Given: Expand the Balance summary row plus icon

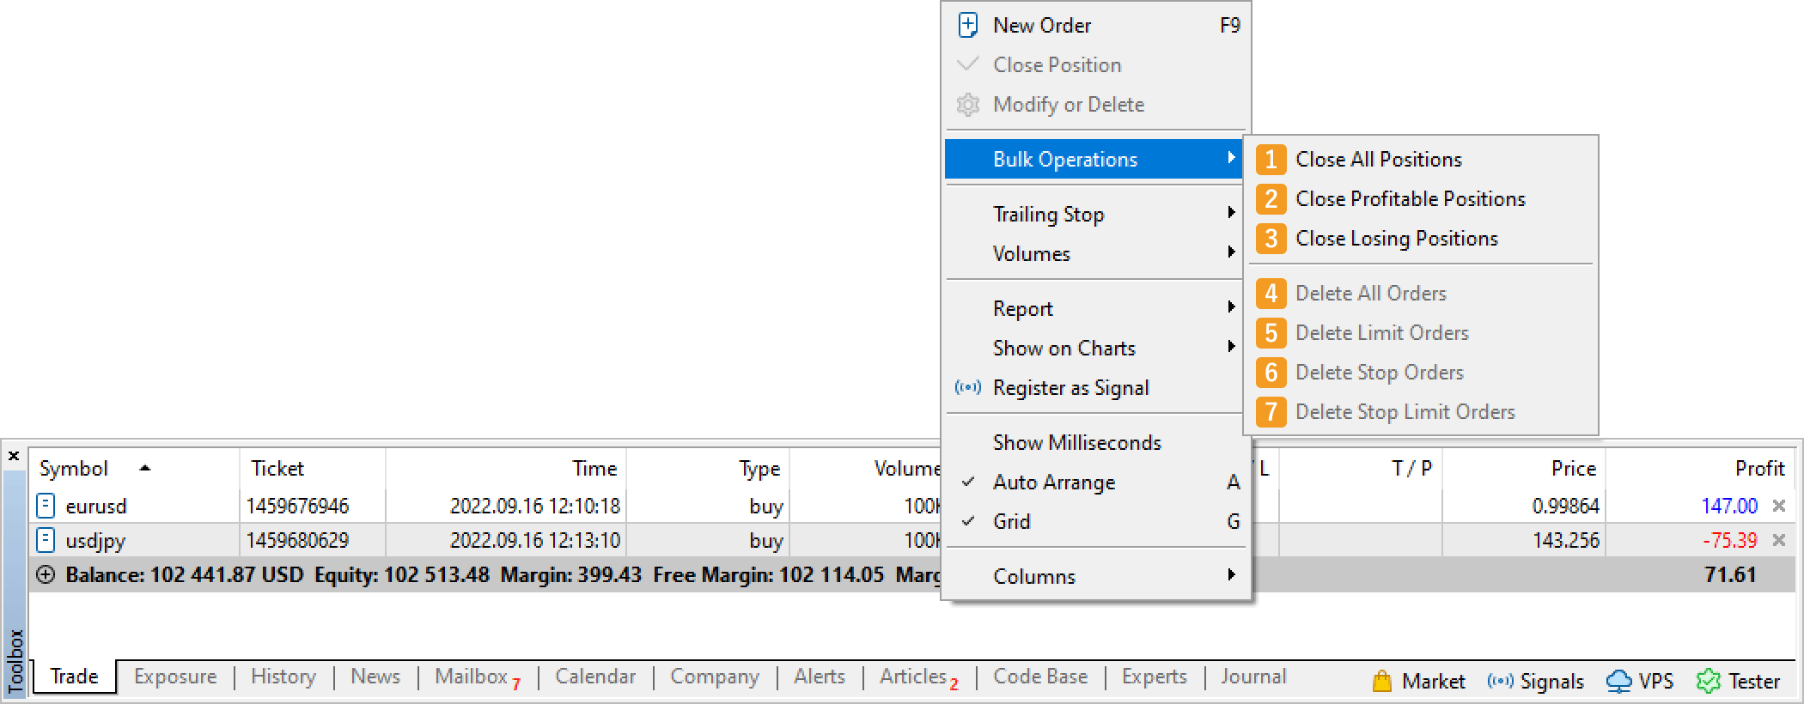Looking at the screenshot, I should (x=46, y=574).
